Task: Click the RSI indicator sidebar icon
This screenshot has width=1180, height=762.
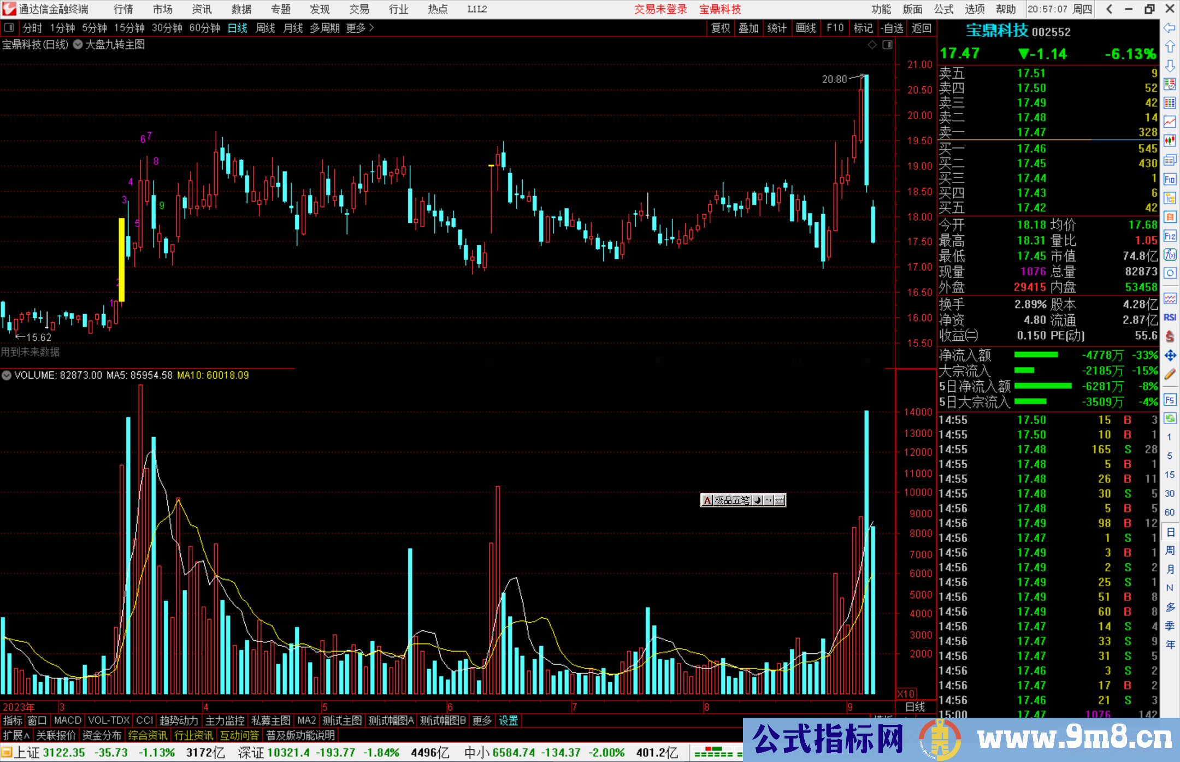Action: 1170,317
